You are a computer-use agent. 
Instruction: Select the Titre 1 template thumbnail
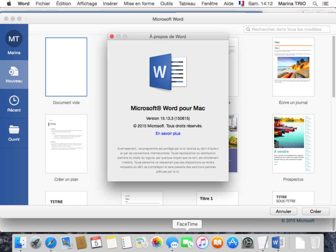coord(217,198)
